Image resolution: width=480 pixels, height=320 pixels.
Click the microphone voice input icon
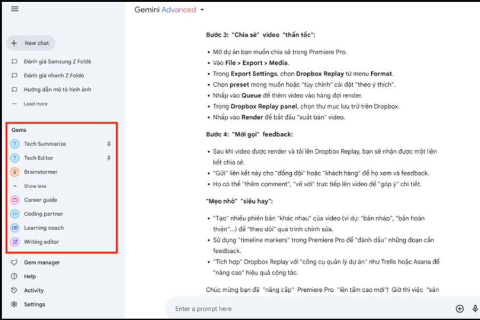coord(475,309)
